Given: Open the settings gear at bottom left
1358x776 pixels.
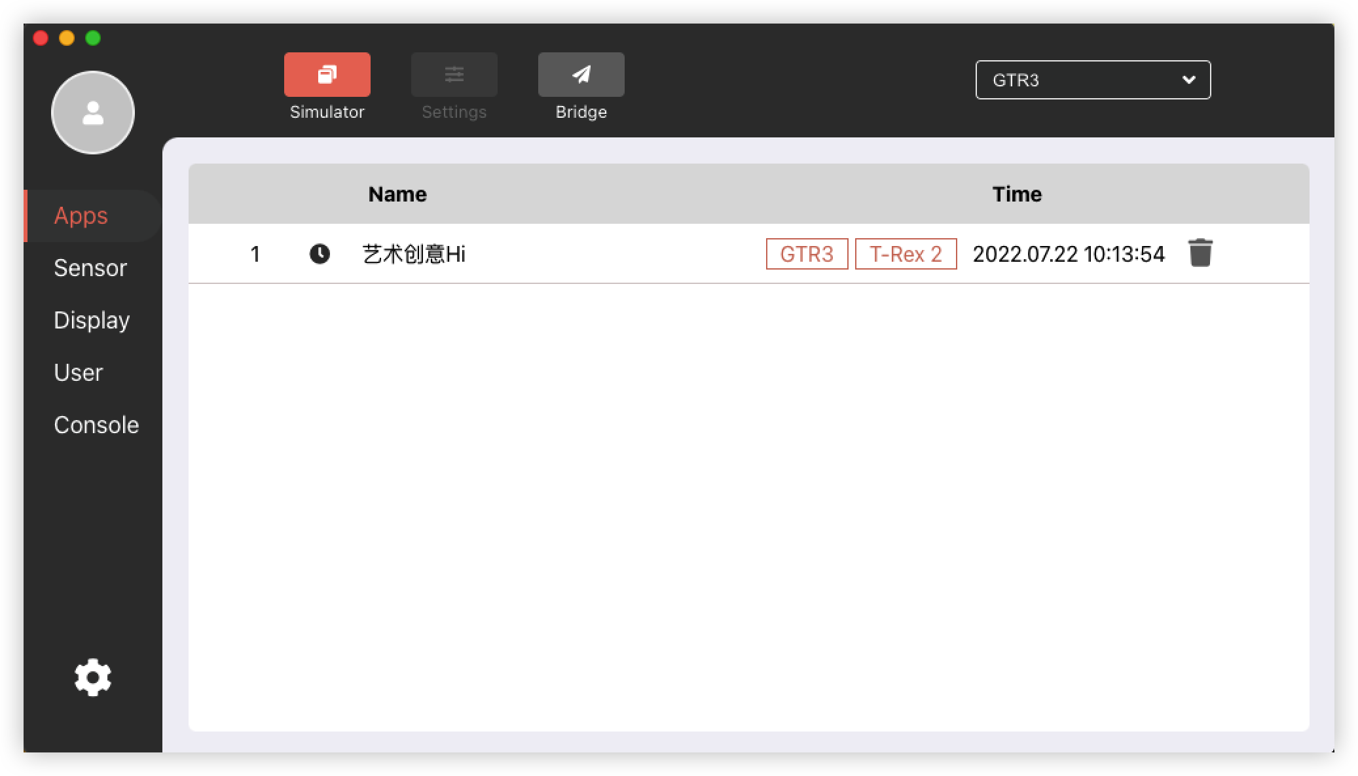Looking at the screenshot, I should pyautogui.click(x=92, y=677).
